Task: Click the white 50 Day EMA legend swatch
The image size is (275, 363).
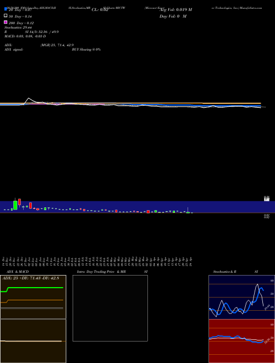Action: click(x=5, y=16)
